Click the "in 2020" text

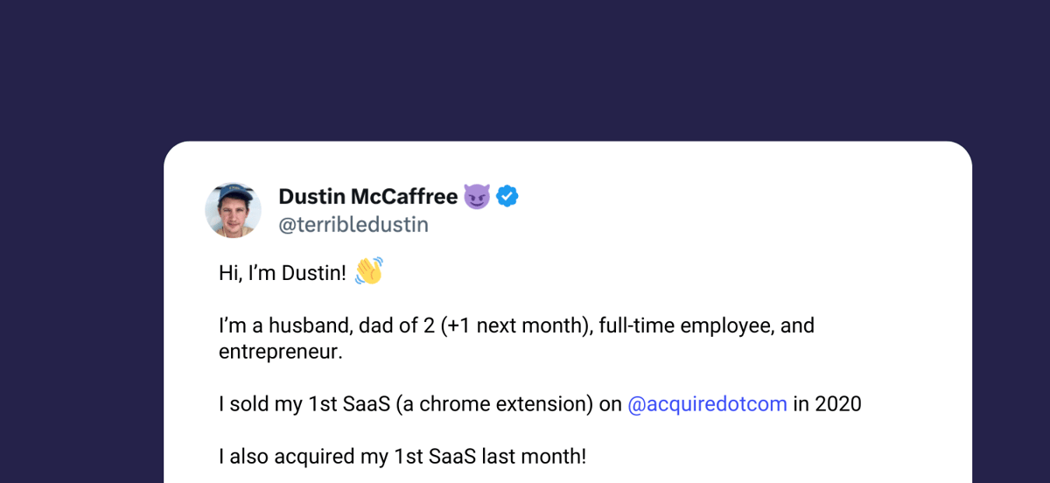[827, 404]
